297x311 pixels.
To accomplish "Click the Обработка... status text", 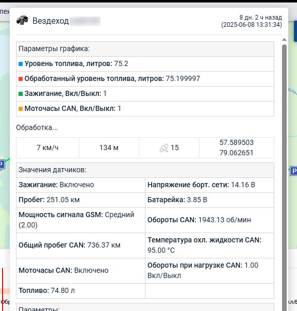I will [x=37, y=127].
